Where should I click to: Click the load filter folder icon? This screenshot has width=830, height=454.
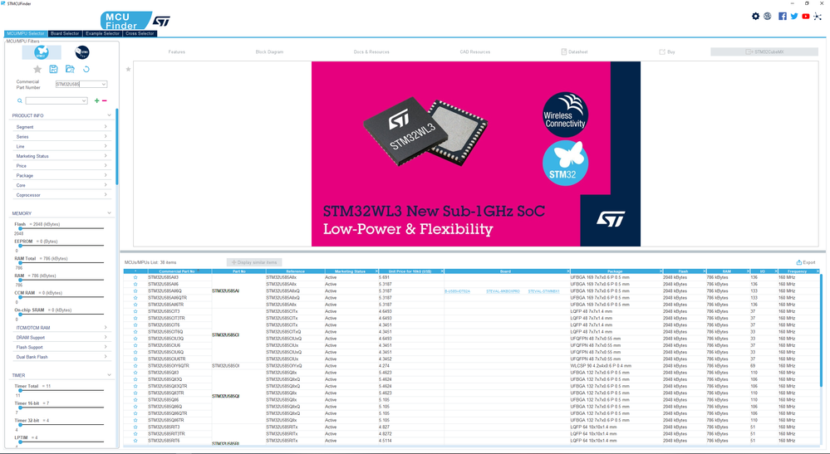(x=70, y=69)
